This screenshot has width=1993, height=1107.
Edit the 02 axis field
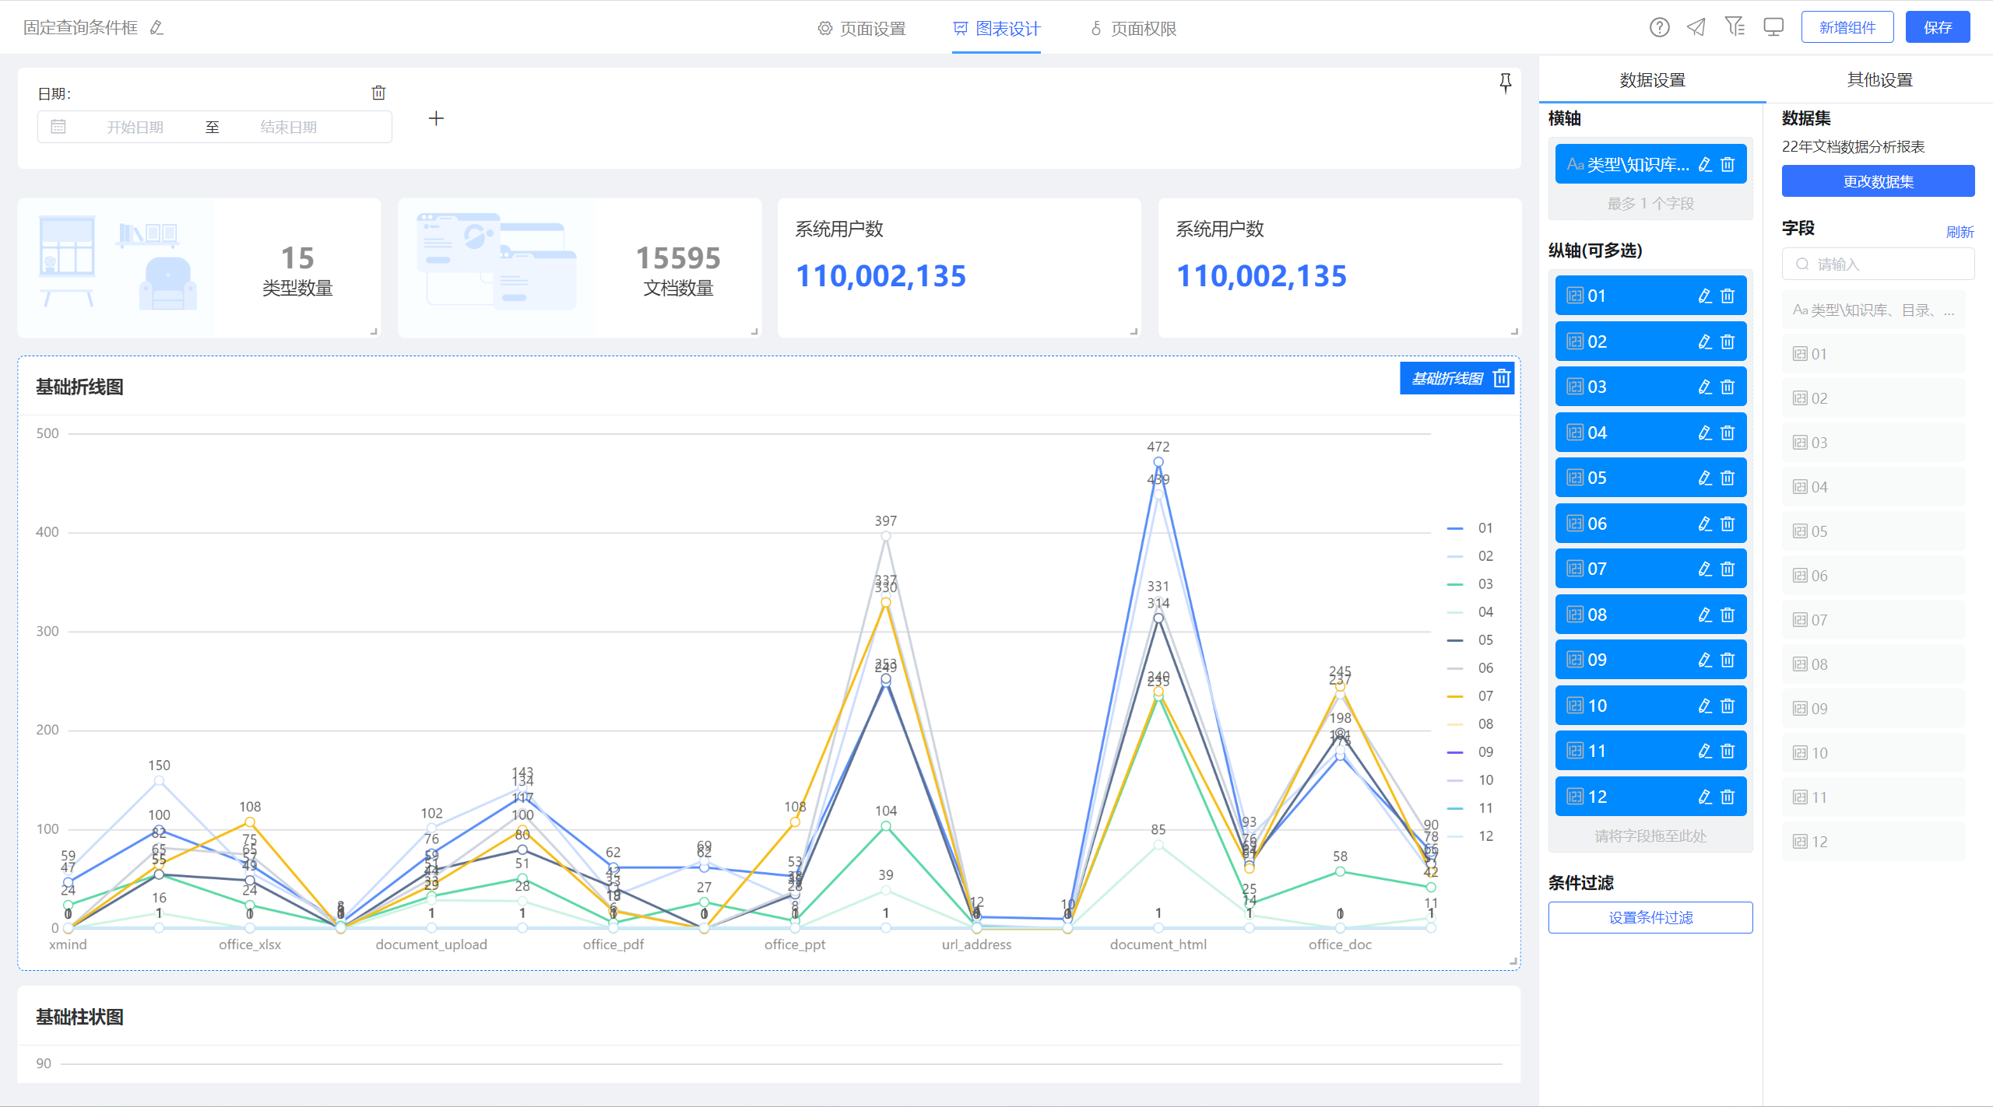click(x=1705, y=342)
